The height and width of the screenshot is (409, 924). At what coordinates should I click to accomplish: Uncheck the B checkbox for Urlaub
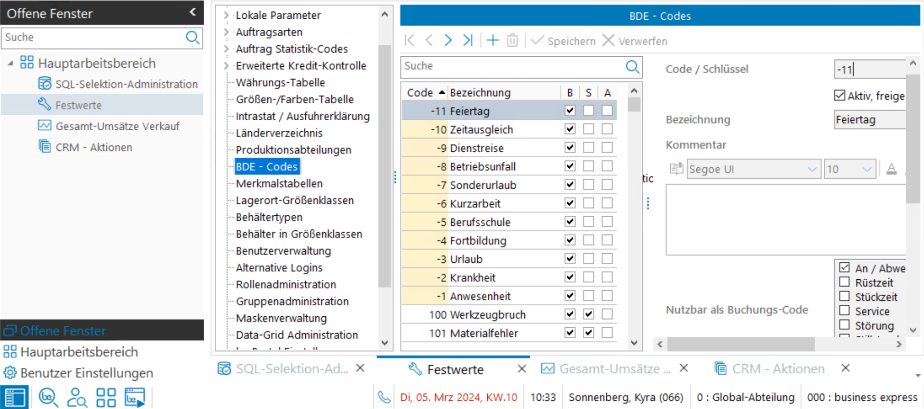[570, 259]
